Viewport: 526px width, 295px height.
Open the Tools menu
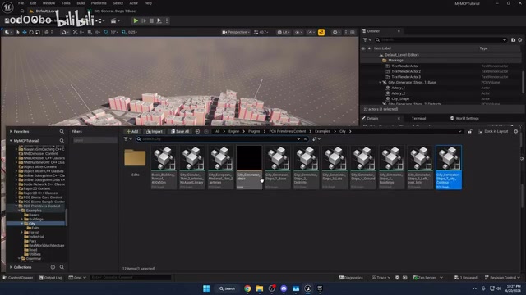tap(66, 3)
